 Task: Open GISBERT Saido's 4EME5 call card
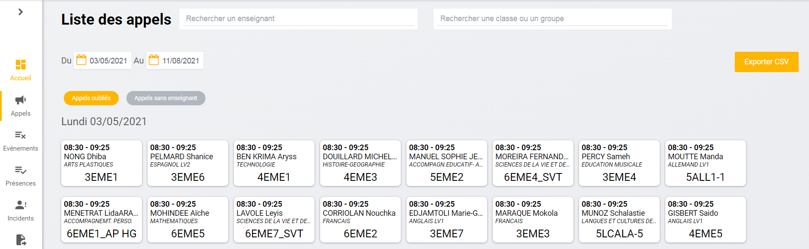click(705, 220)
